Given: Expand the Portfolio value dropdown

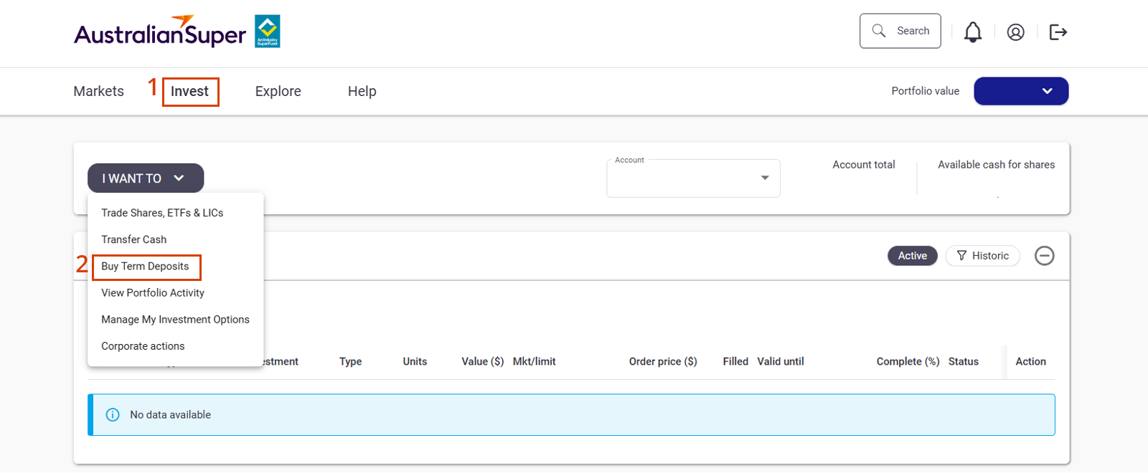Looking at the screenshot, I should (1020, 91).
